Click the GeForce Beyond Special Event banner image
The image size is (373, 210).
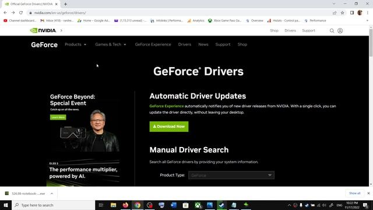click(x=83, y=123)
